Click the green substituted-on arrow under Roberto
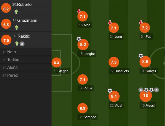Screen dimensions: 165x126 pos(16,11)
